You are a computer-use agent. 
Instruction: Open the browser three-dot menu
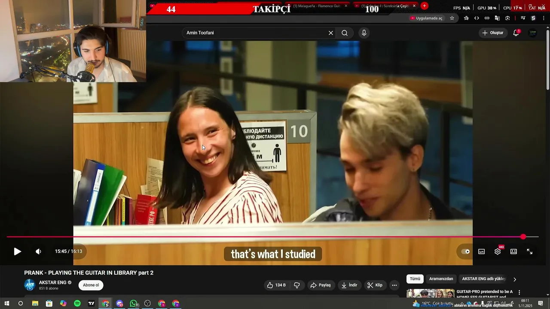544,18
